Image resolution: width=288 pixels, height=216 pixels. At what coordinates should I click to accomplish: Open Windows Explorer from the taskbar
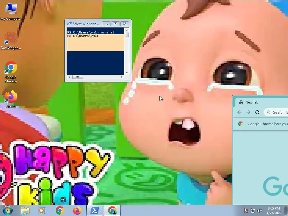pyautogui.click(x=25, y=210)
